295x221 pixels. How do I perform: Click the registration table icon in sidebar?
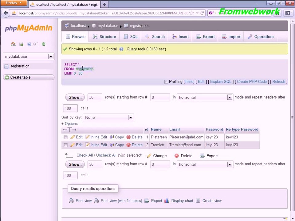pos(6,66)
